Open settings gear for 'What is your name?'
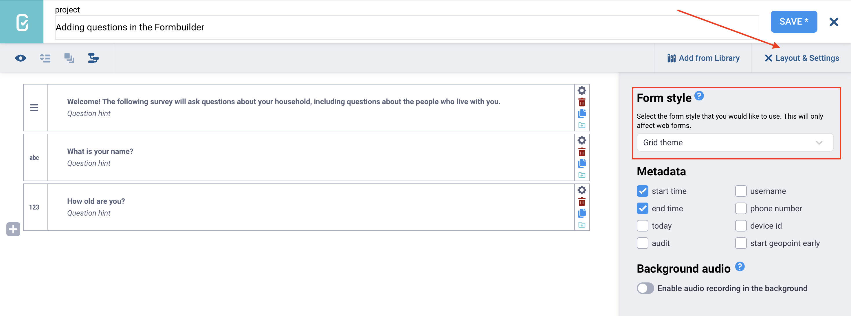The image size is (851, 316). [x=582, y=140]
